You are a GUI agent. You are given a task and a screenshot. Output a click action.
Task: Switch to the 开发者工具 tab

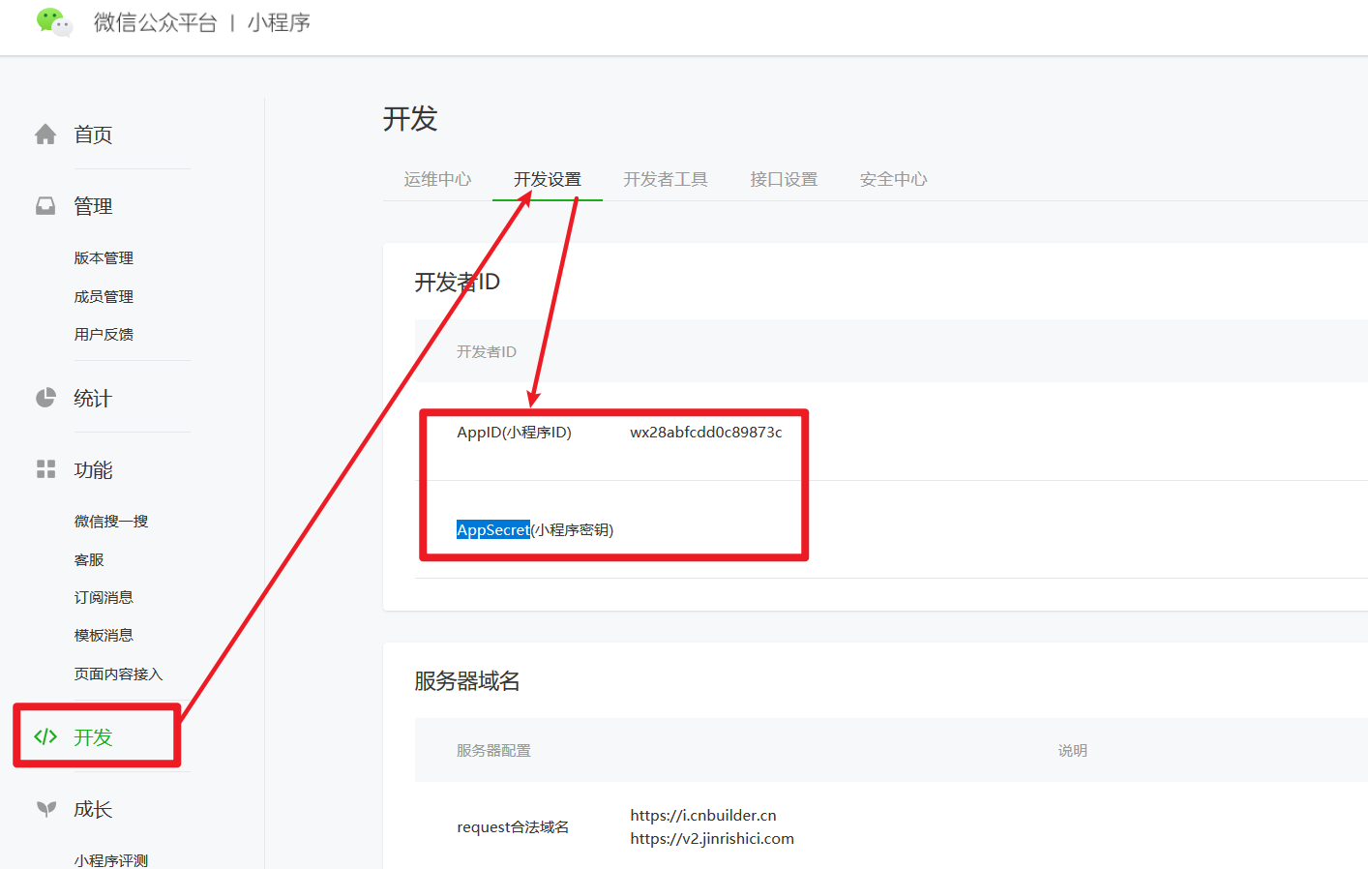click(666, 179)
